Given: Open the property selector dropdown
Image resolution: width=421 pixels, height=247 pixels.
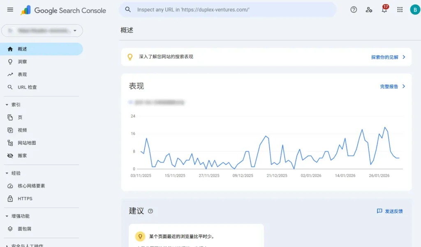Looking at the screenshot, I should [42, 30].
